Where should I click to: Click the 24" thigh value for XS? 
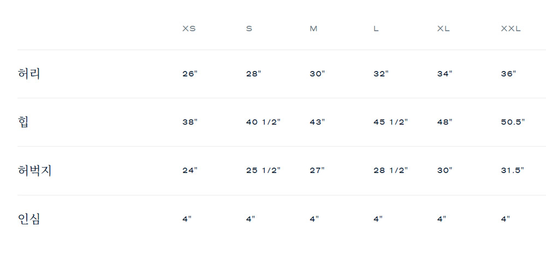pyautogui.click(x=190, y=170)
